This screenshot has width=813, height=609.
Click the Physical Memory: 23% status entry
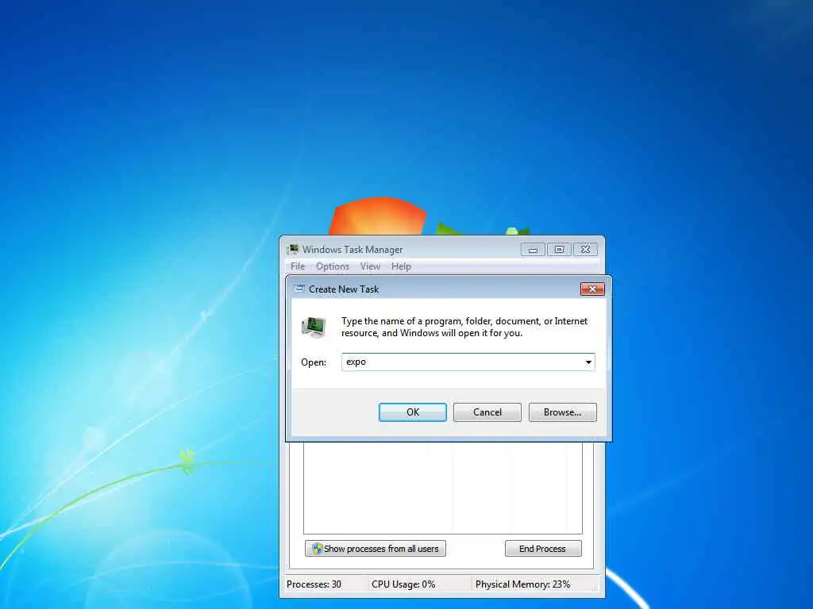click(x=522, y=584)
